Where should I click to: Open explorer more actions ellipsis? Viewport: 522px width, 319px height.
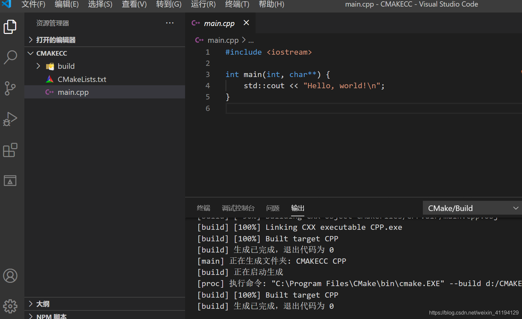coord(170,23)
